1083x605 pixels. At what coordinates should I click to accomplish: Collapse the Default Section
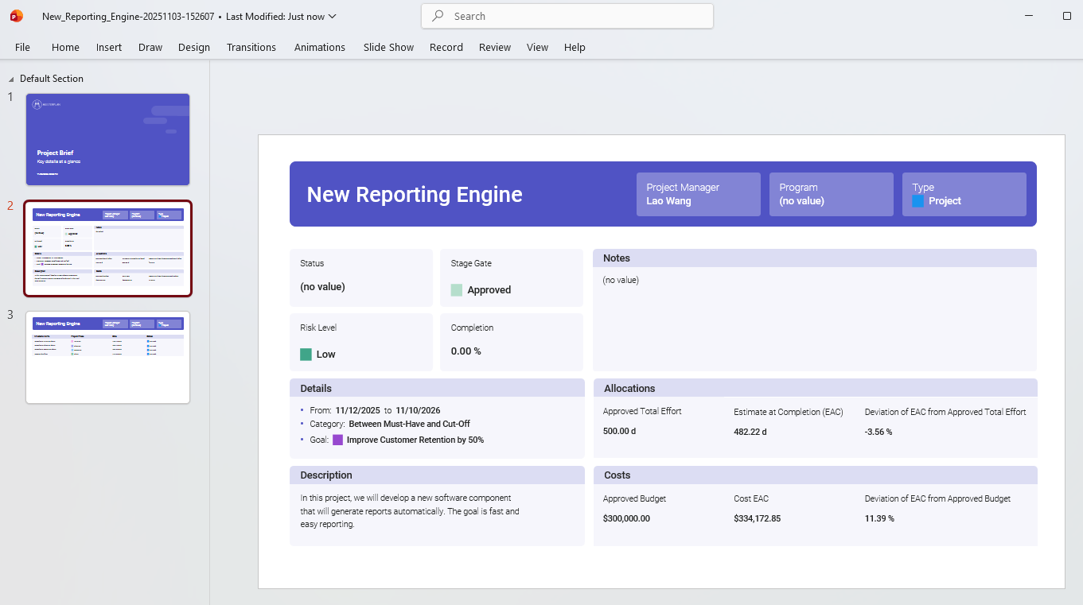[x=10, y=78]
